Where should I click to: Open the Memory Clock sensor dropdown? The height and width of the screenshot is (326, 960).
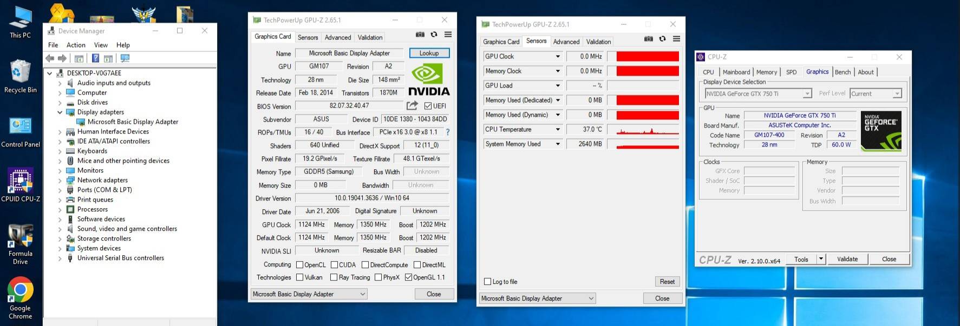[558, 71]
